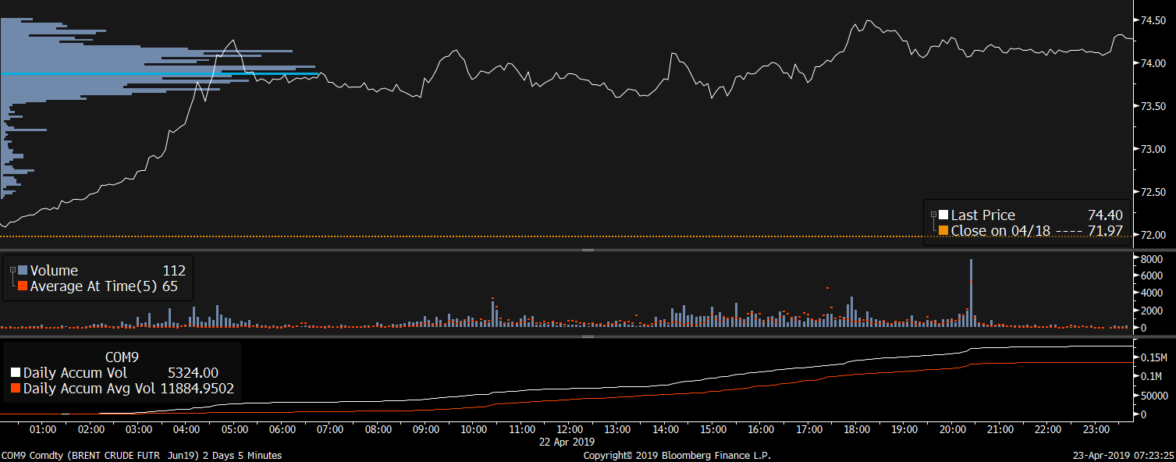The height and width of the screenshot is (462, 1176).
Task: Click the 20:00 time axis label
Action: coord(952,429)
